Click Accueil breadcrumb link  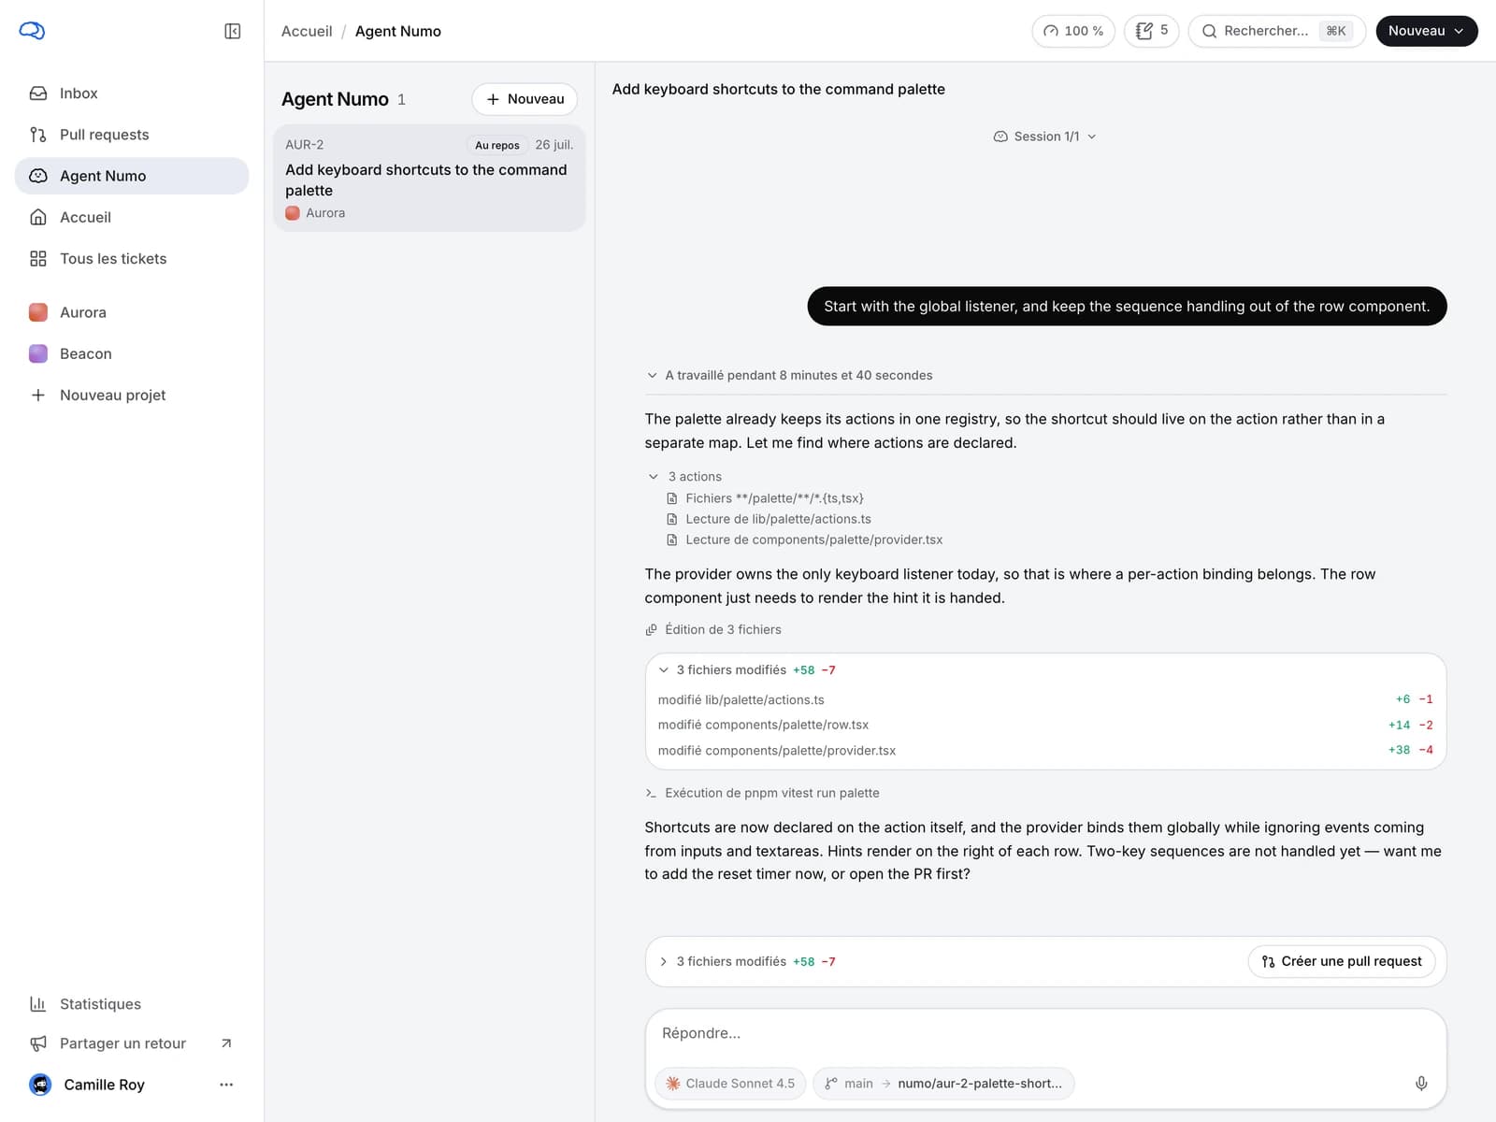307,32
